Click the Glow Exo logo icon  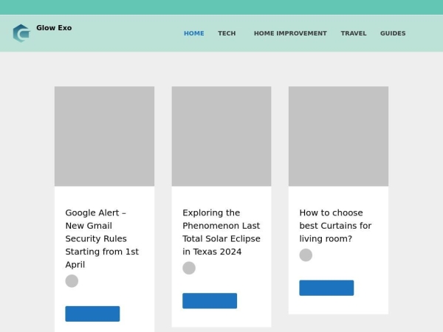click(21, 33)
